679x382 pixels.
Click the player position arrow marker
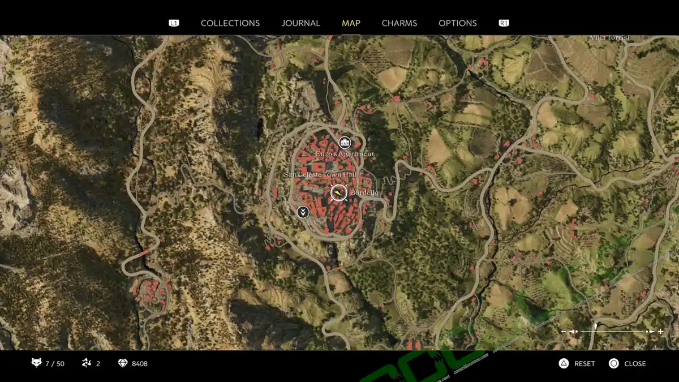coord(338,192)
